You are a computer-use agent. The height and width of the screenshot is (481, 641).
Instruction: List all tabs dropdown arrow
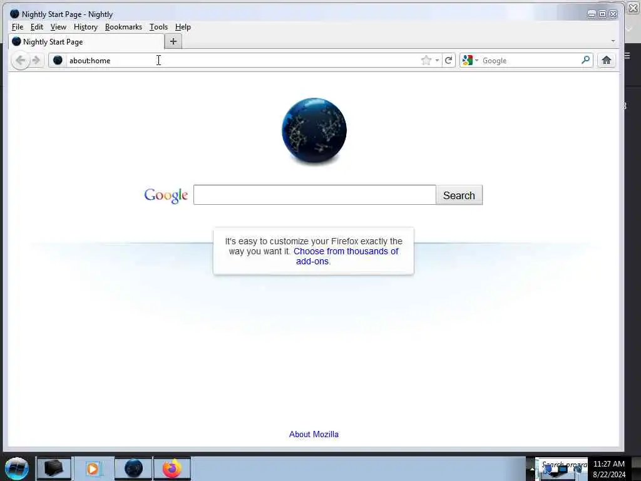point(613,41)
